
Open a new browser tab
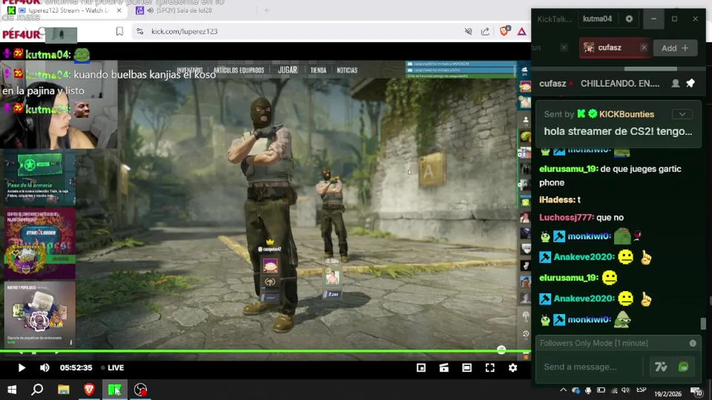coord(266,11)
